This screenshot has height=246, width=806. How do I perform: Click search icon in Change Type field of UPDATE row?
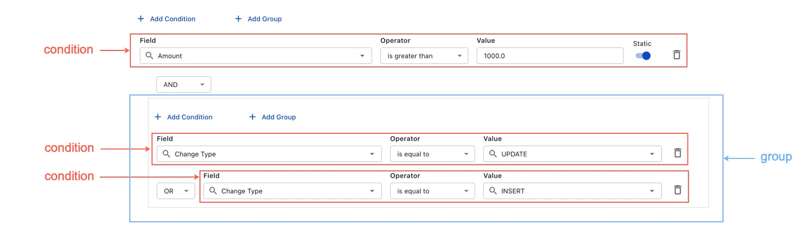point(166,154)
